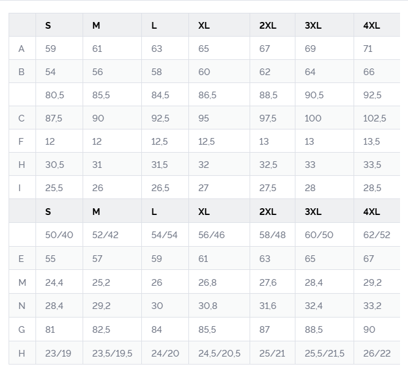Click the row label N
The width and height of the screenshot is (408, 367).
tap(22, 306)
